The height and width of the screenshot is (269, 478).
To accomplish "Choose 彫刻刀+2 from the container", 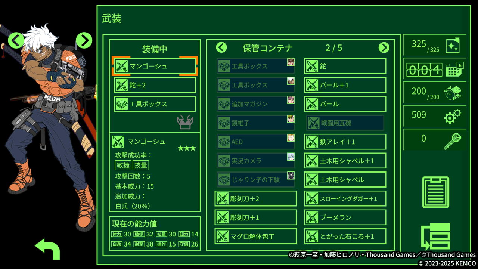I will click(255, 198).
